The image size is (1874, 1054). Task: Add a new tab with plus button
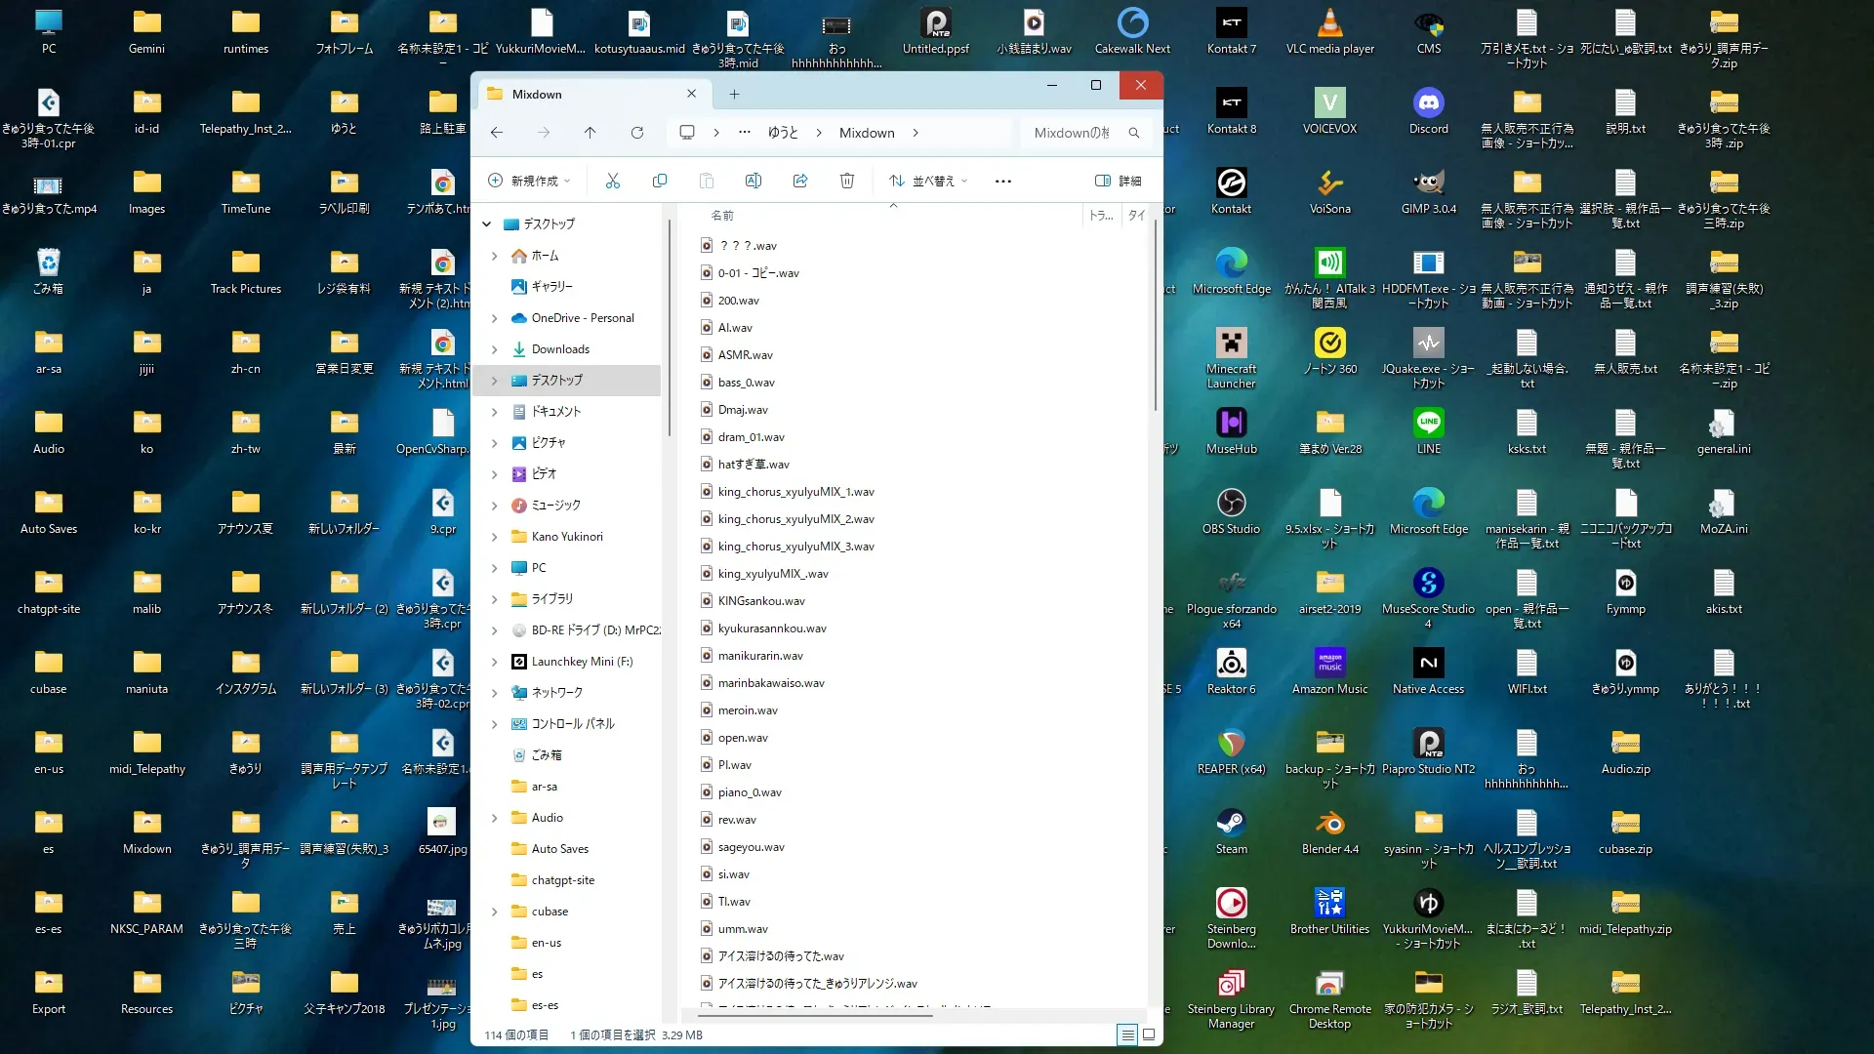coord(734,95)
